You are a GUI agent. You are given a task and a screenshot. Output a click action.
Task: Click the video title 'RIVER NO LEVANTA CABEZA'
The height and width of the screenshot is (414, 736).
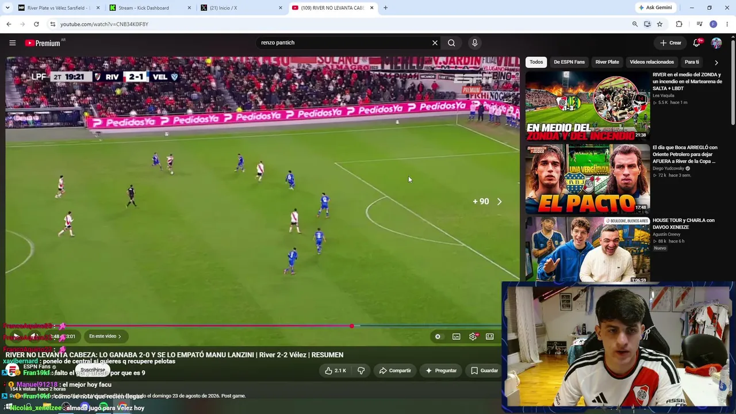coord(174,355)
